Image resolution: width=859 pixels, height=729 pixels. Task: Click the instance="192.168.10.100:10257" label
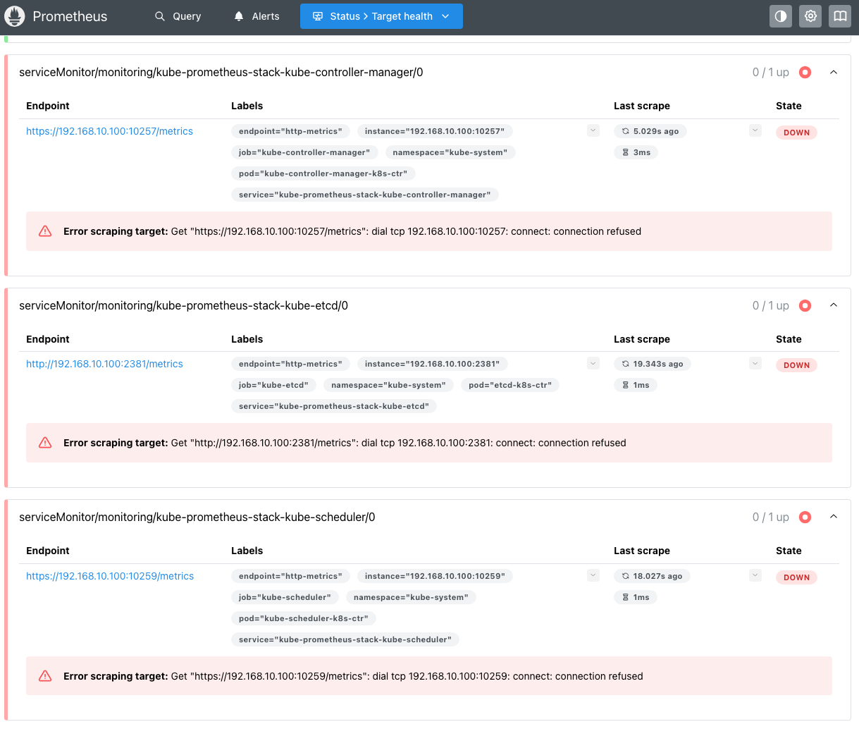(x=435, y=131)
